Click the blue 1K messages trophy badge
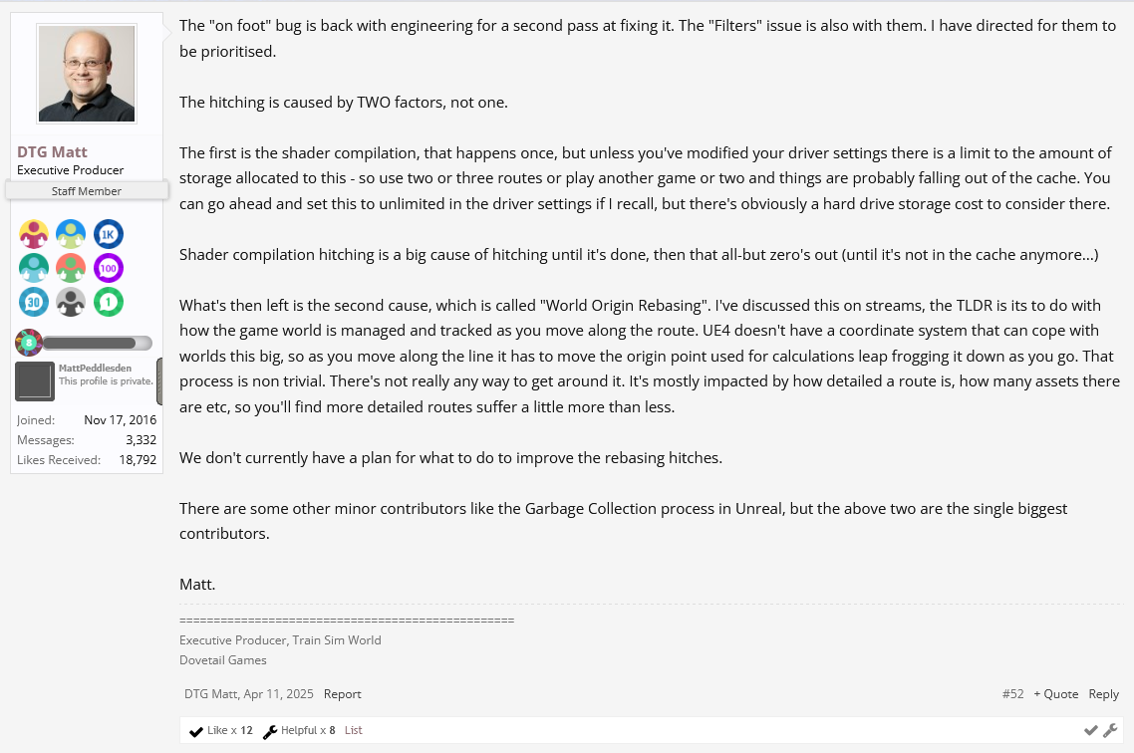The height and width of the screenshot is (753, 1134). (x=109, y=234)
